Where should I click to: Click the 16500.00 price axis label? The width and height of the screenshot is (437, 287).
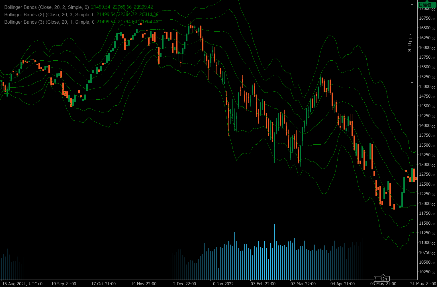click(427, 28)
